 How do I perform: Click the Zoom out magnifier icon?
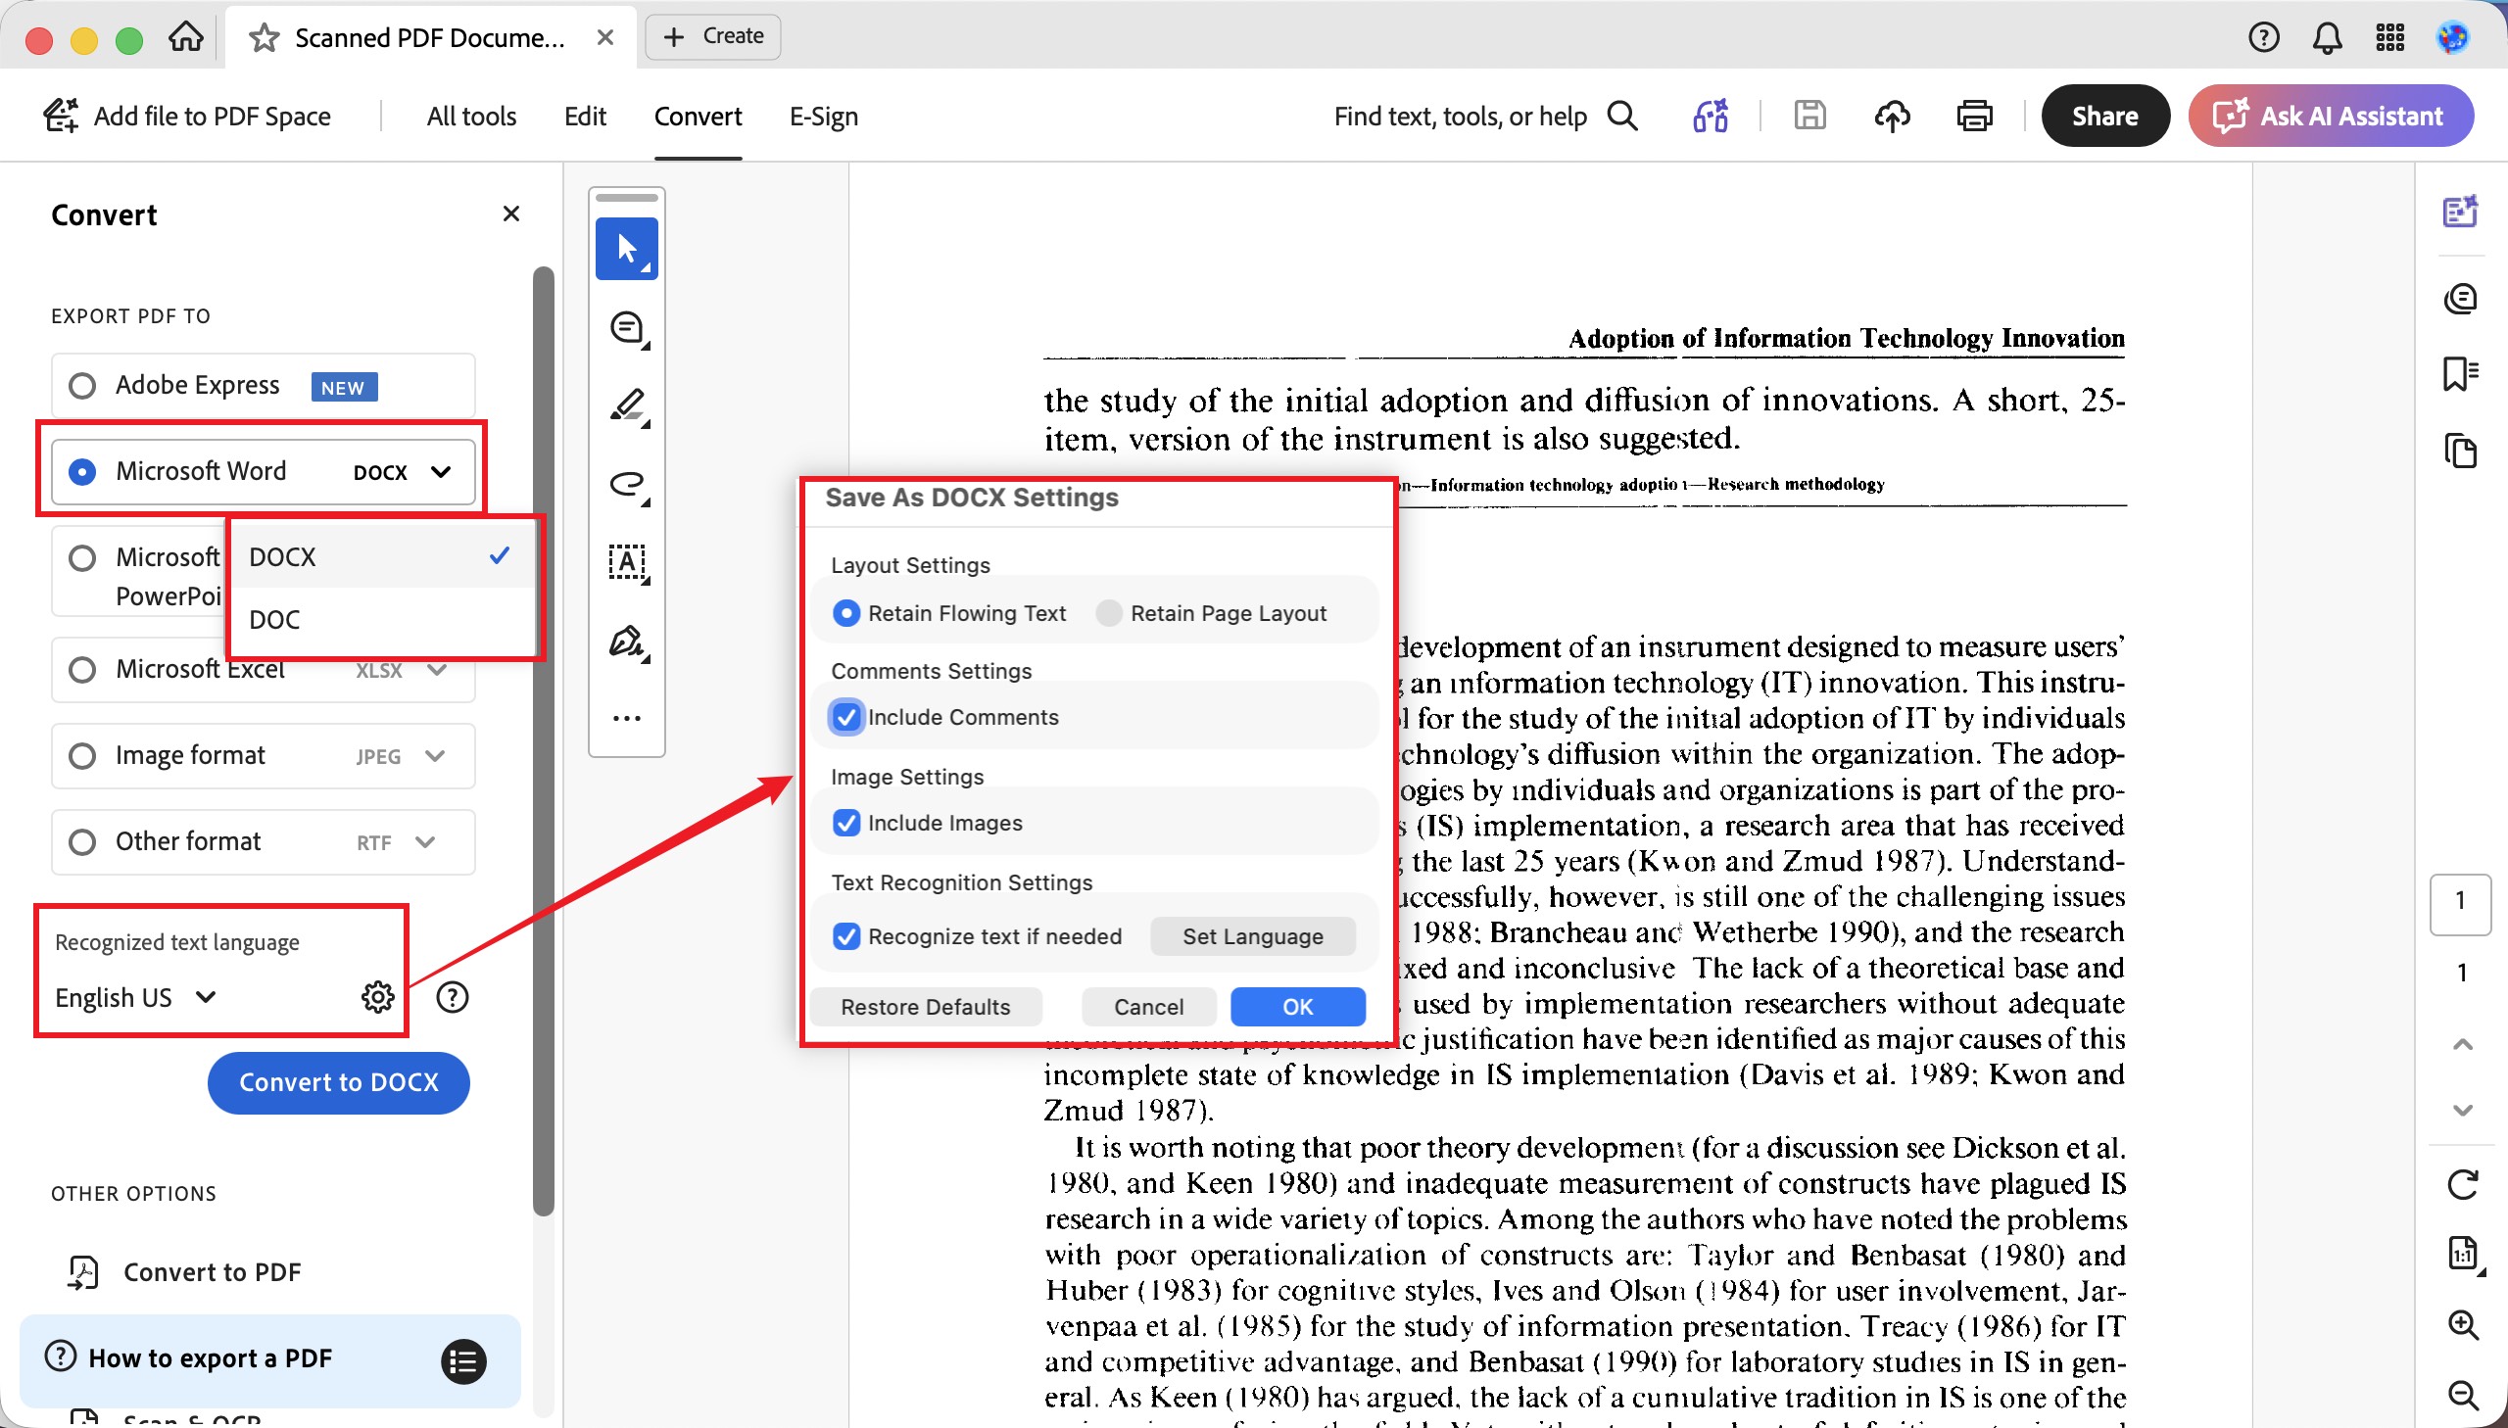pyautogui.click(x=2463, y=1395)
